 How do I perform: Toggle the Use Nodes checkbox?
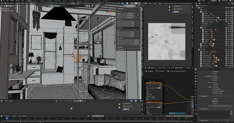[176, 68]
